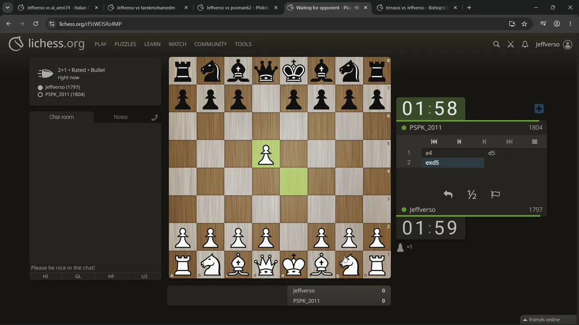The image size is (579, 325).
Task: Click the bullet game type icon
Action: [45, 74]
